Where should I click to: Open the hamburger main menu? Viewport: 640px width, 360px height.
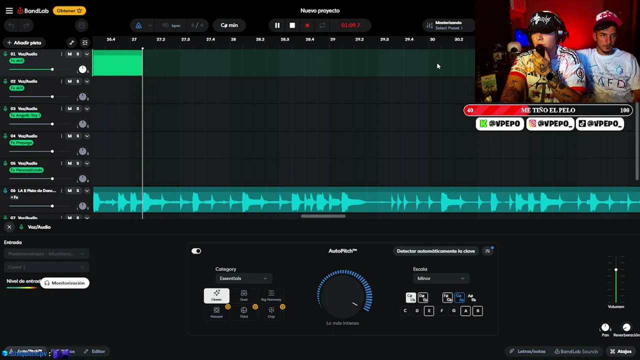coord(9,10)
